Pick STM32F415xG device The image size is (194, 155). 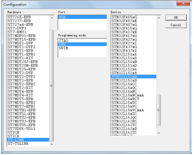click(134, 28)
